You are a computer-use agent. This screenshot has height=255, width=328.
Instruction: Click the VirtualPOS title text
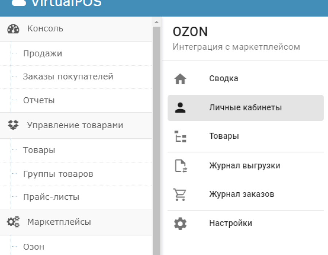(67, 3)
